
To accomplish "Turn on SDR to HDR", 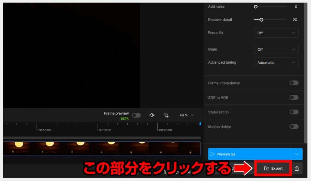I will click(294, 98).
